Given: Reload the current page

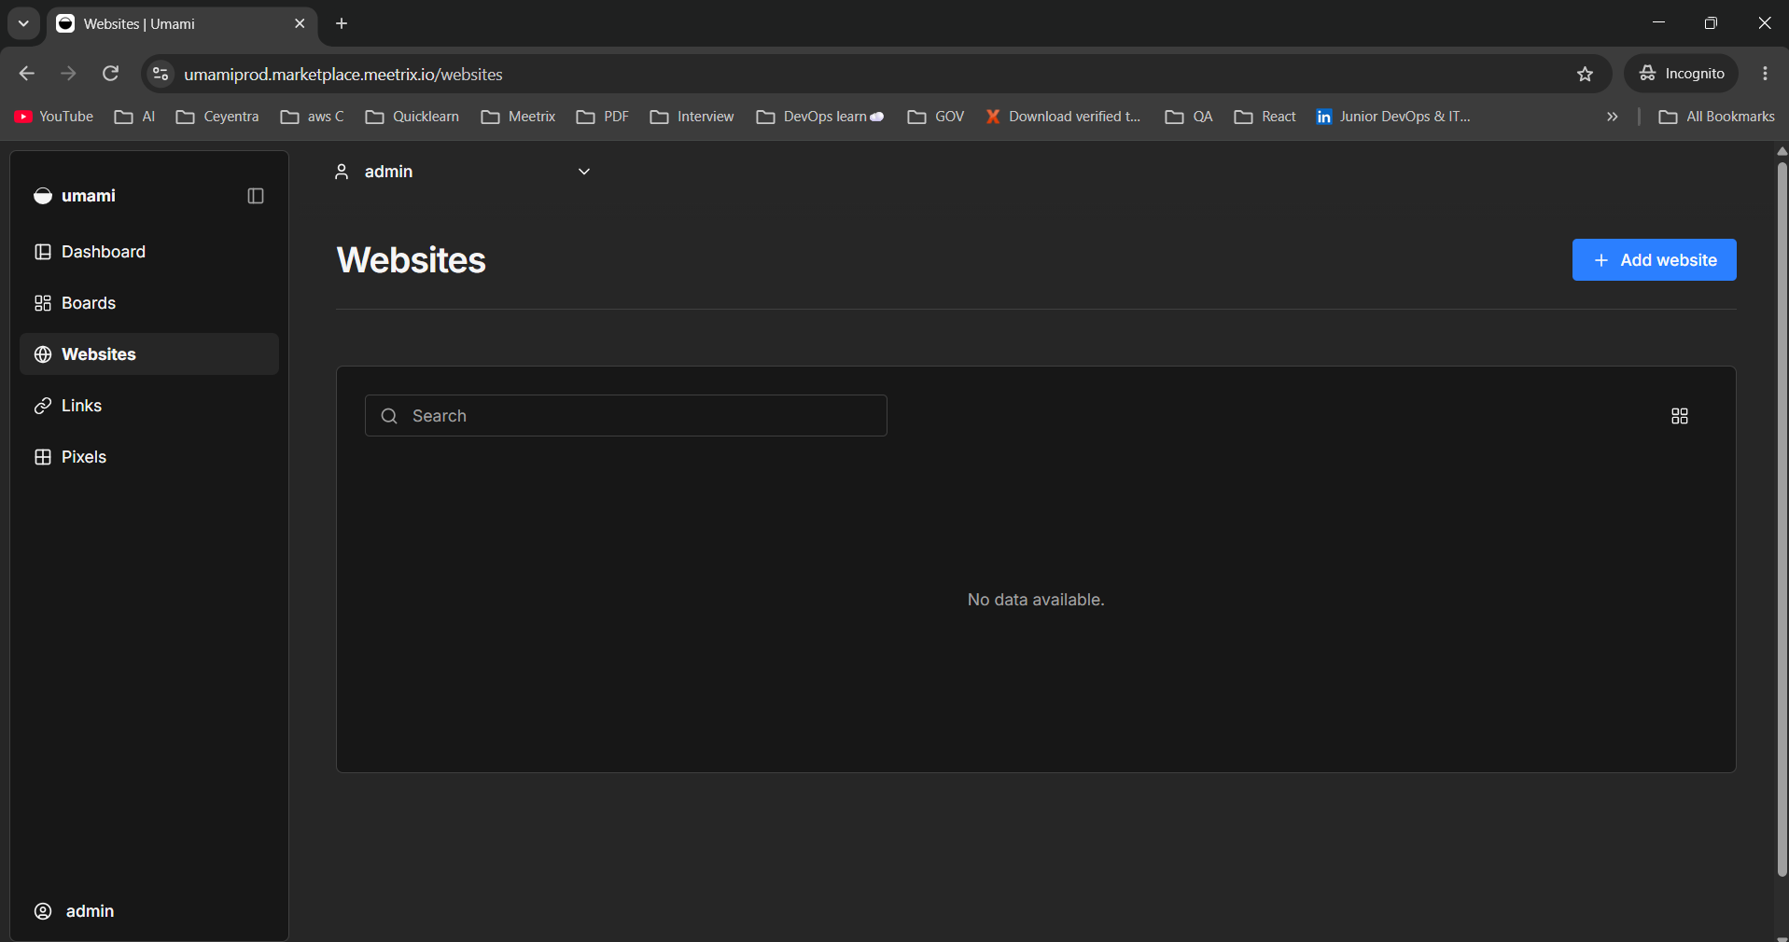Looking at the screenshot, I should [110, 74].
